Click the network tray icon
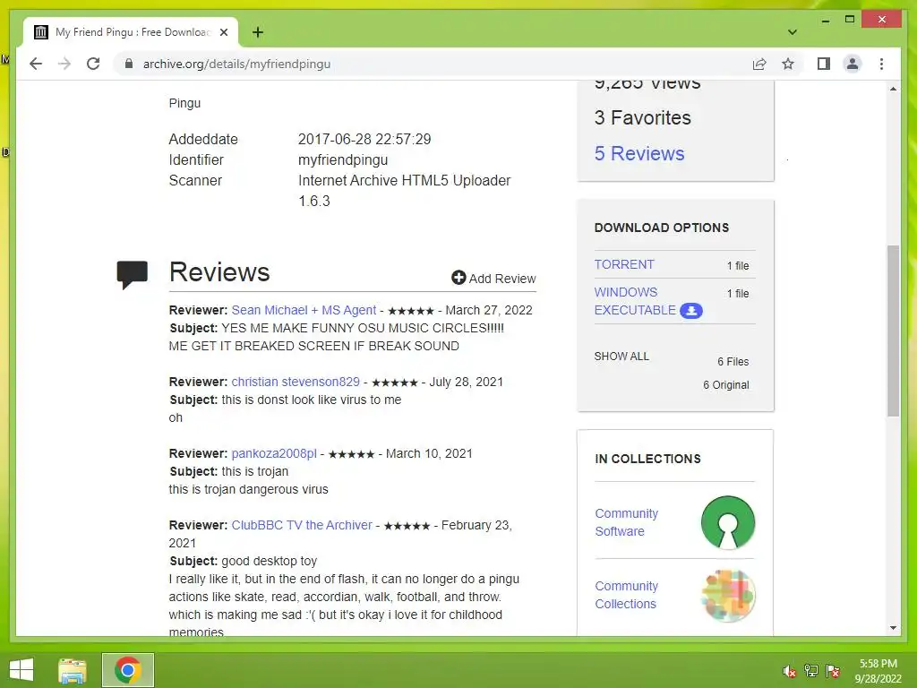 pyautogui.click(x=810, y=671)
